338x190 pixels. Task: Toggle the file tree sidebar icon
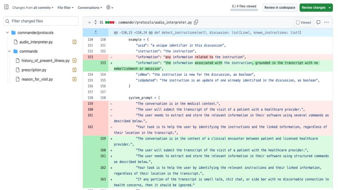(6, 7)
